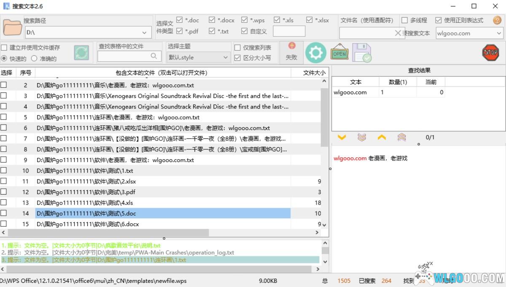Click the 文件大小 column header

(x=314, y=73)
